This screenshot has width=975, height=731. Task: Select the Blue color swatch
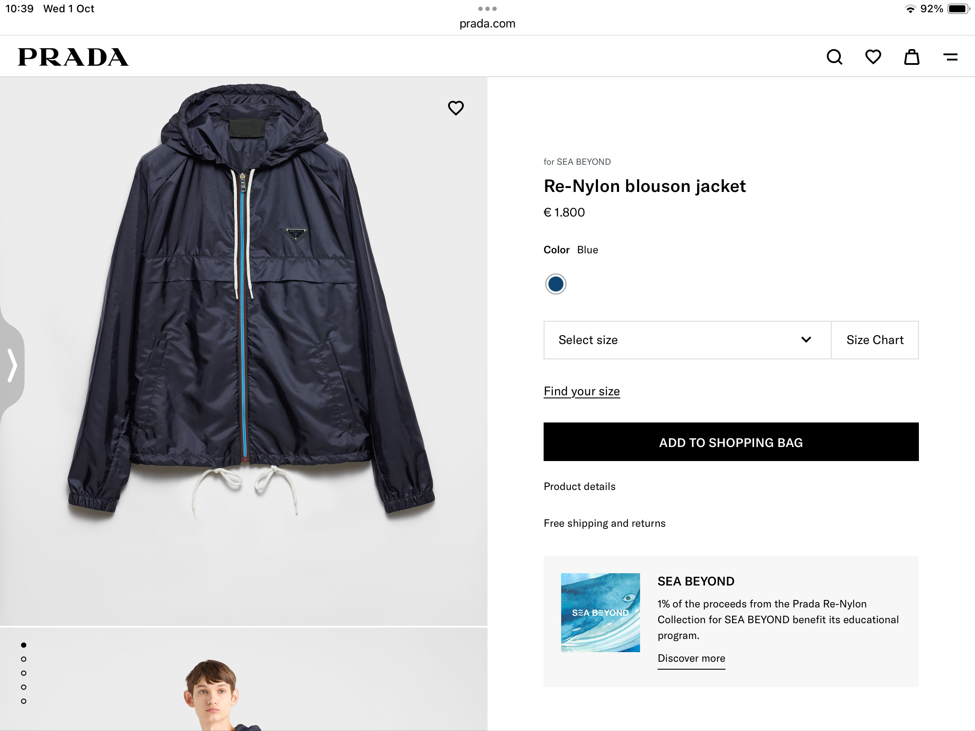pos(555,284)
